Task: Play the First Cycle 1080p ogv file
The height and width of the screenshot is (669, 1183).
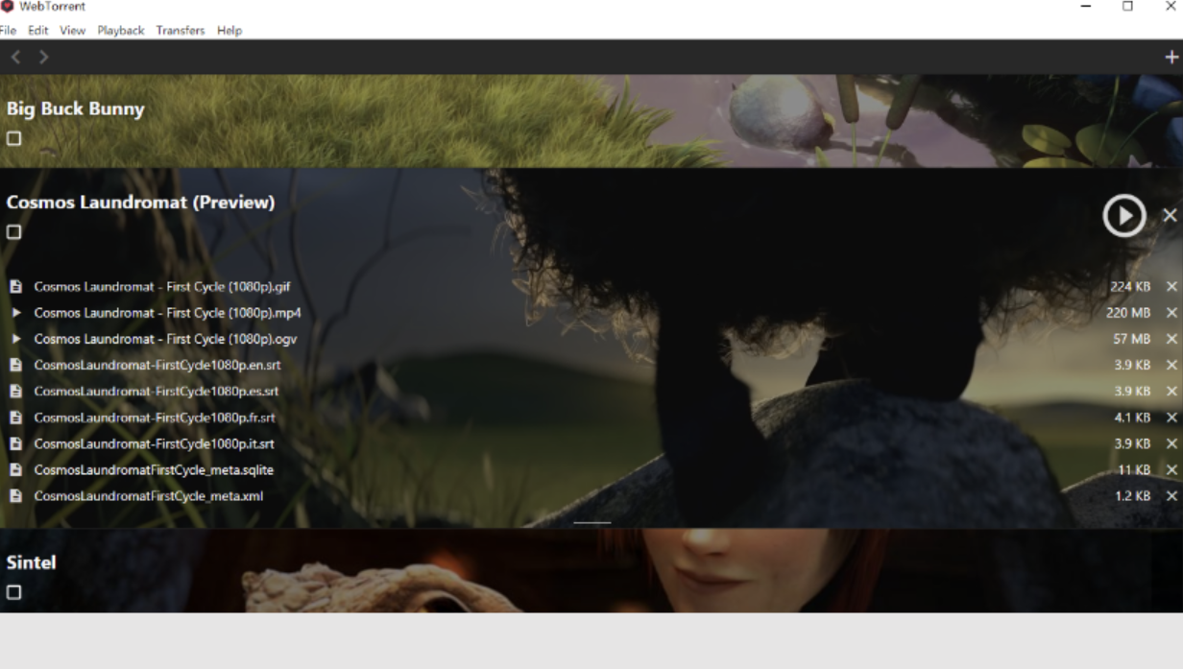Action: click(15, 339)
